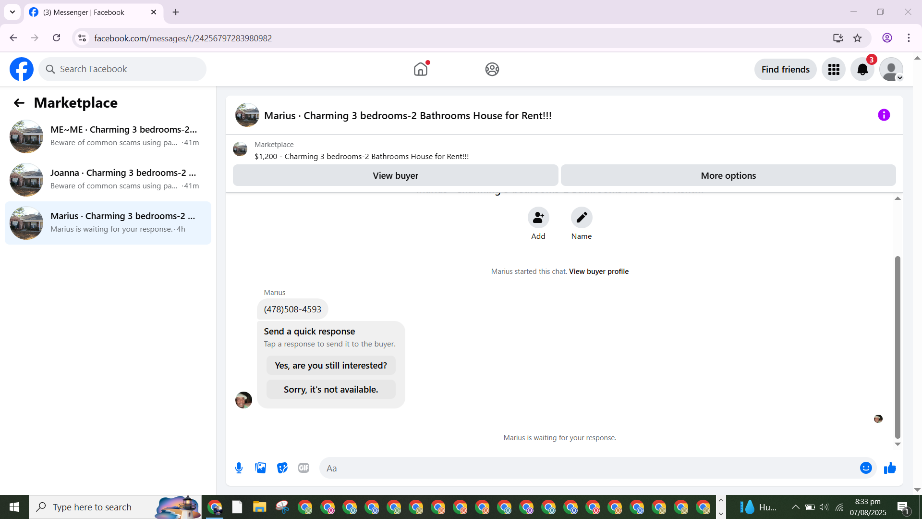Open the Windows action center notifications

coord(903,507)
